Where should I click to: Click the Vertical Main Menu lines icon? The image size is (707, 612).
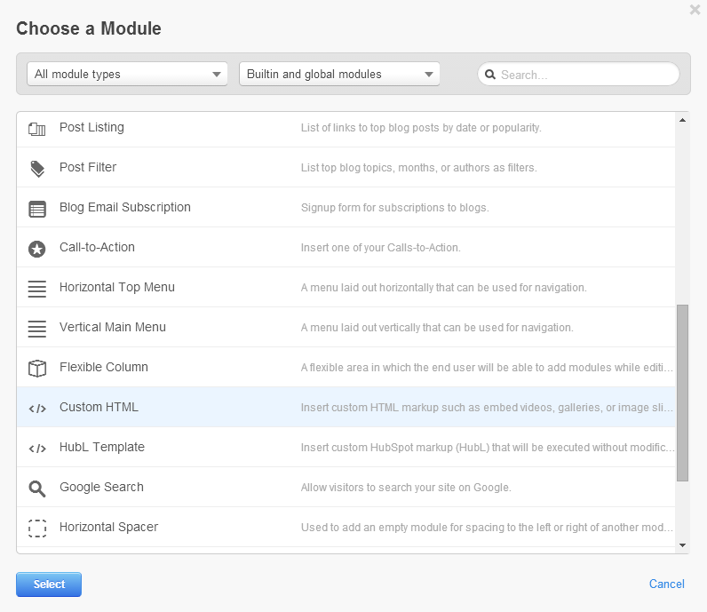coord(37,329)
